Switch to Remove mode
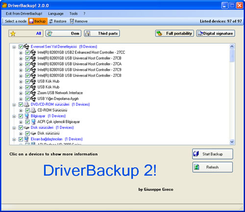 coord(79,21)
